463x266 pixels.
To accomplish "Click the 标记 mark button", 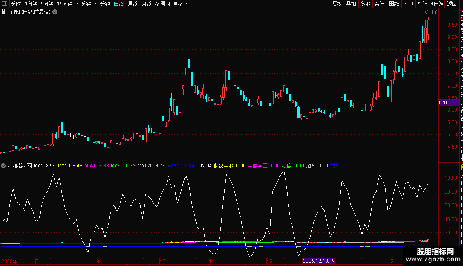I will (x=422, y=4).
